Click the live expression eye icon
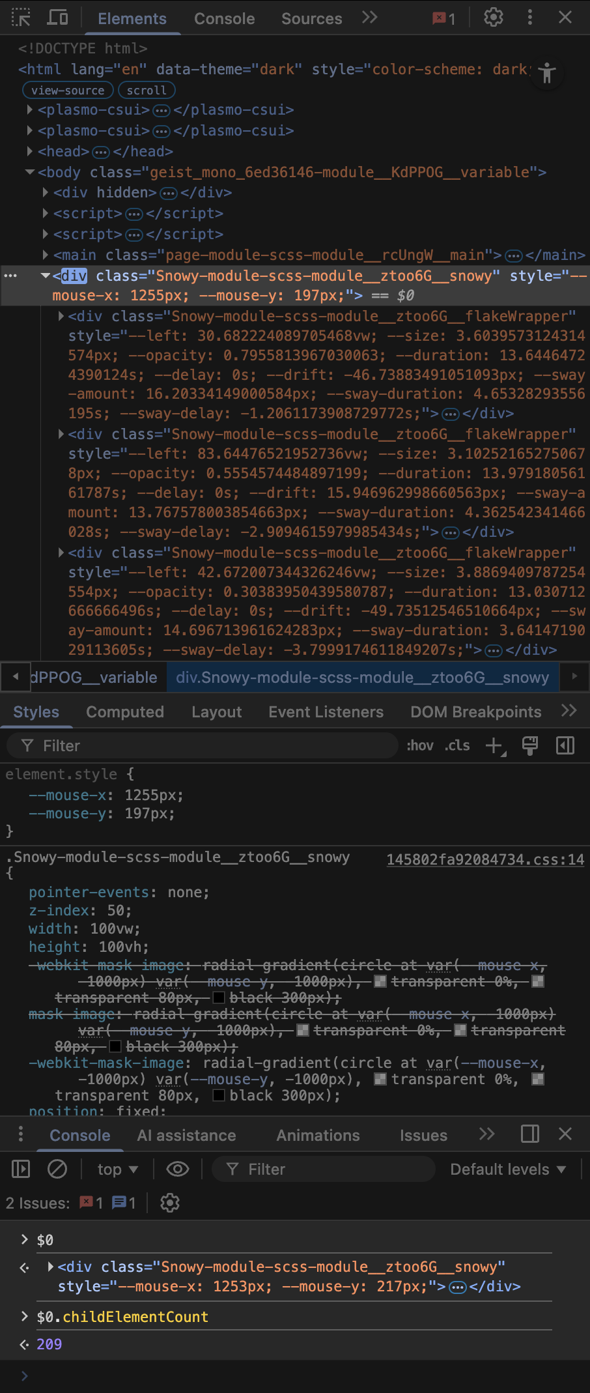The image size is (590, 1393). (x=177, y=1170)
